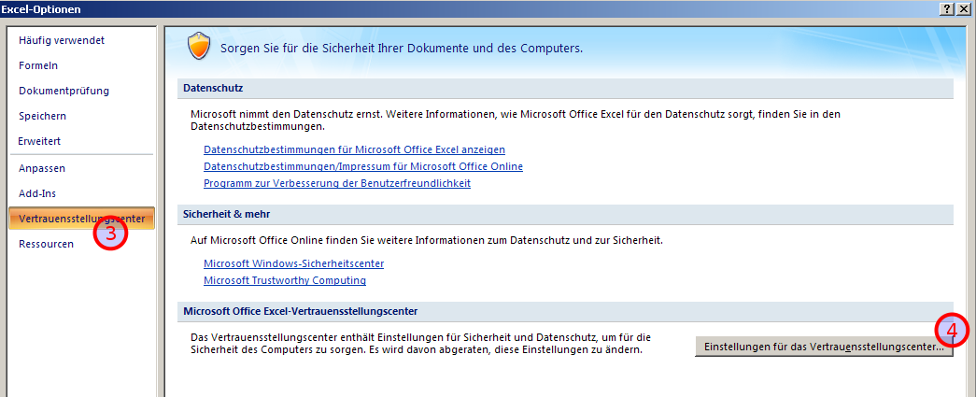Click the help question mark button
The height and width of the screenshot is (397, 976).
coord(947,8)
